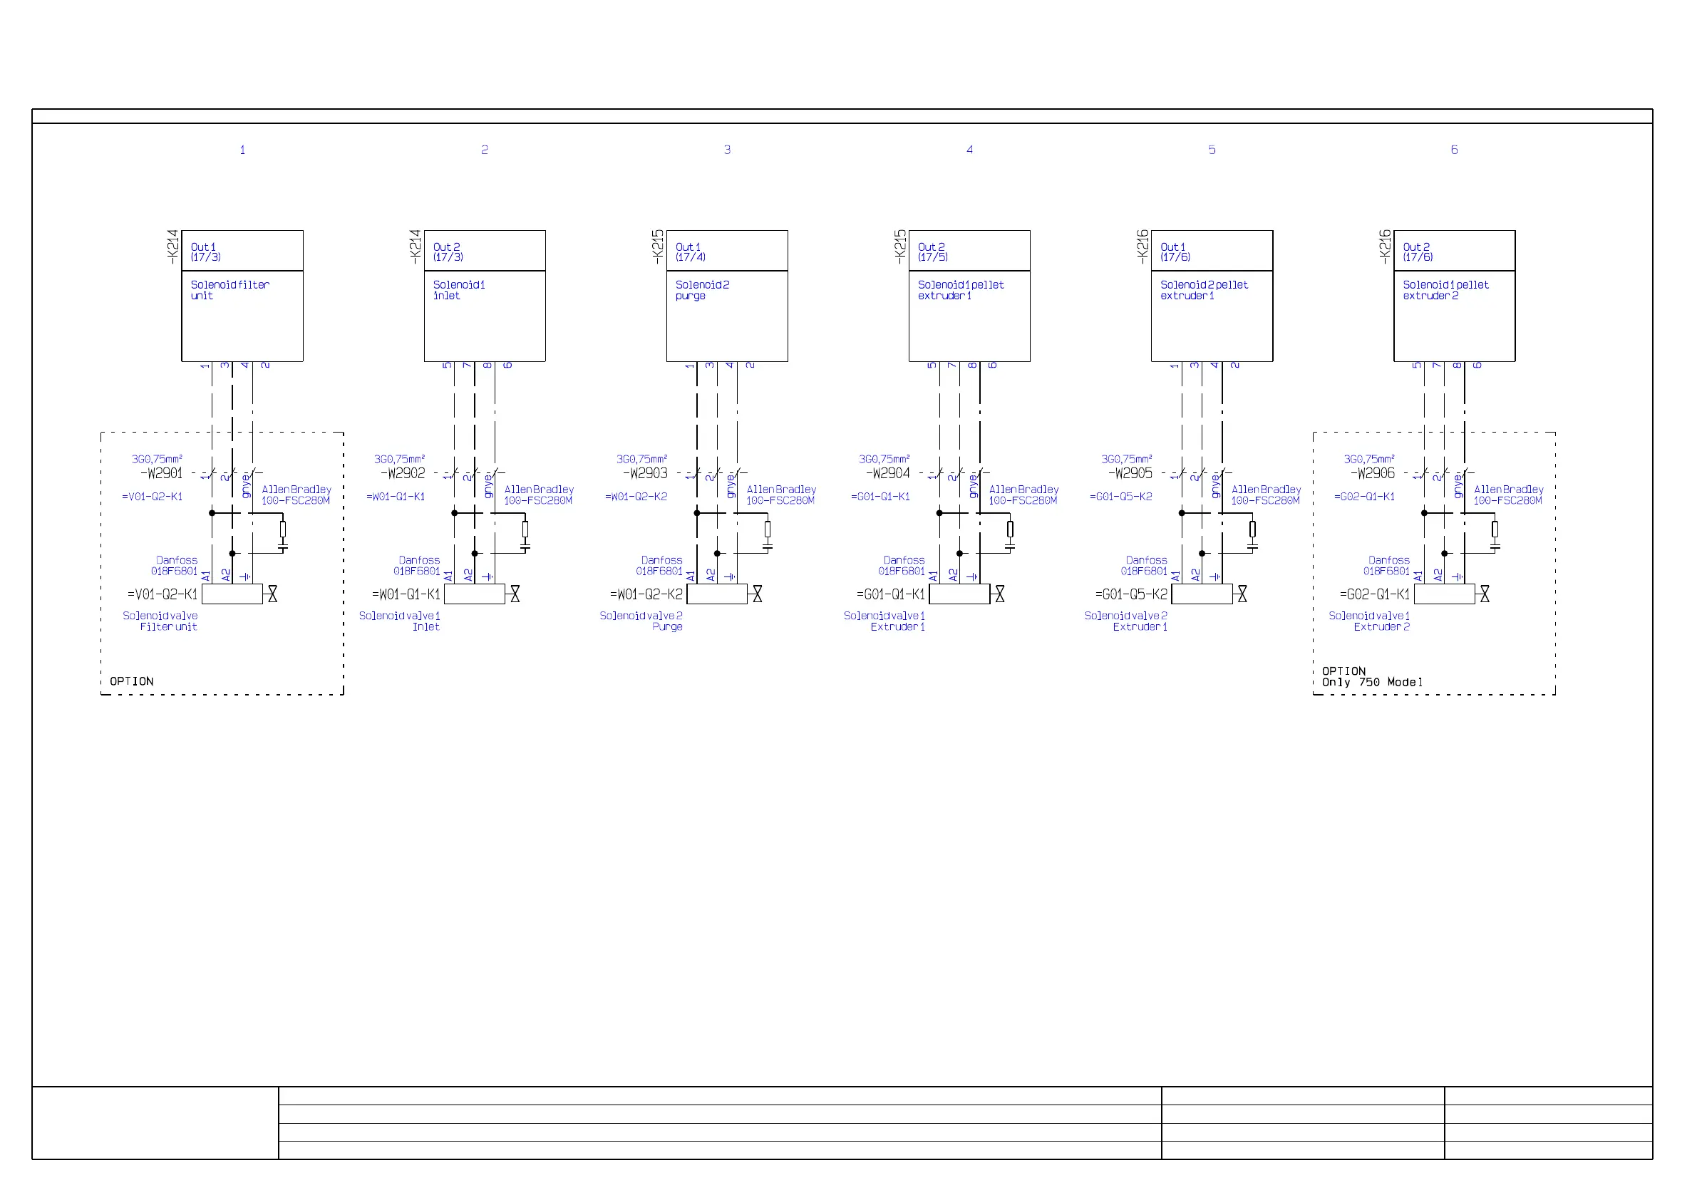Click the valve symbol beside =W01-Q1-K1 coil
The image size is (1697, 1200).
(515, 594)
